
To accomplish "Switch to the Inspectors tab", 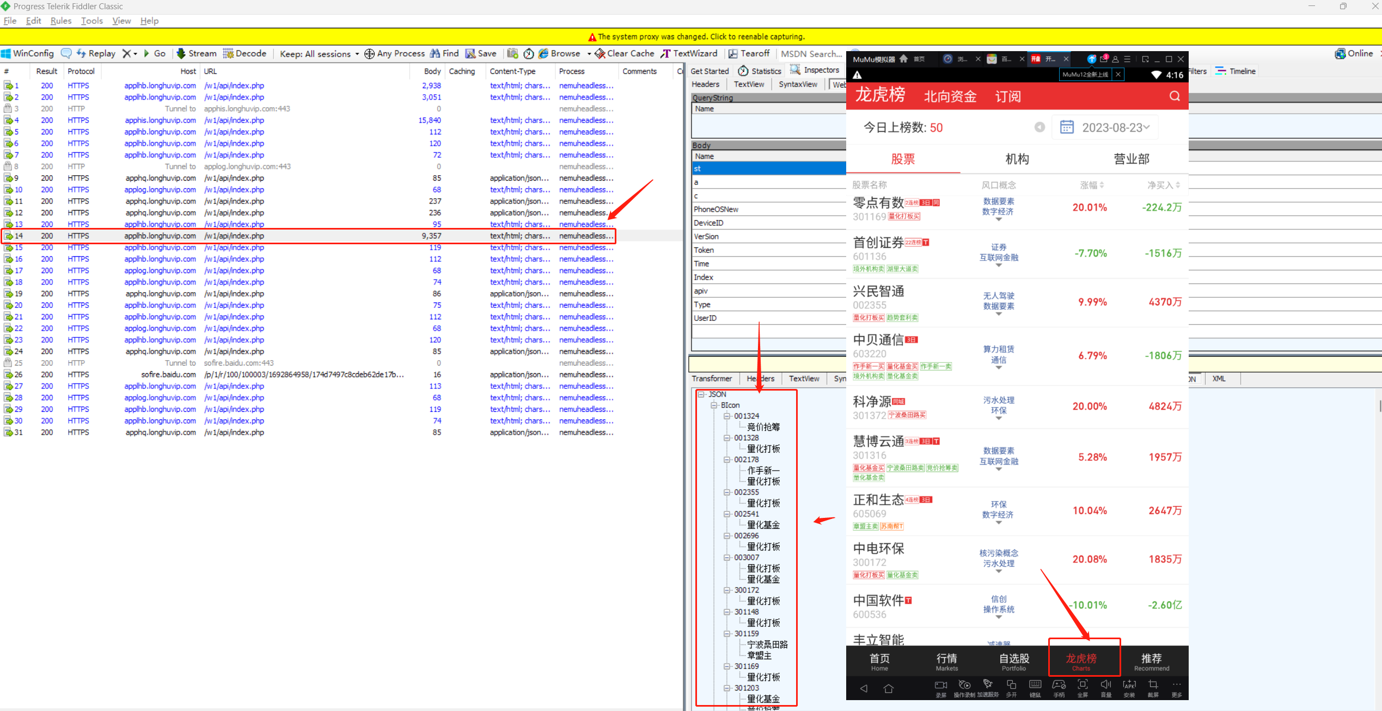I will tap(815, 70).
